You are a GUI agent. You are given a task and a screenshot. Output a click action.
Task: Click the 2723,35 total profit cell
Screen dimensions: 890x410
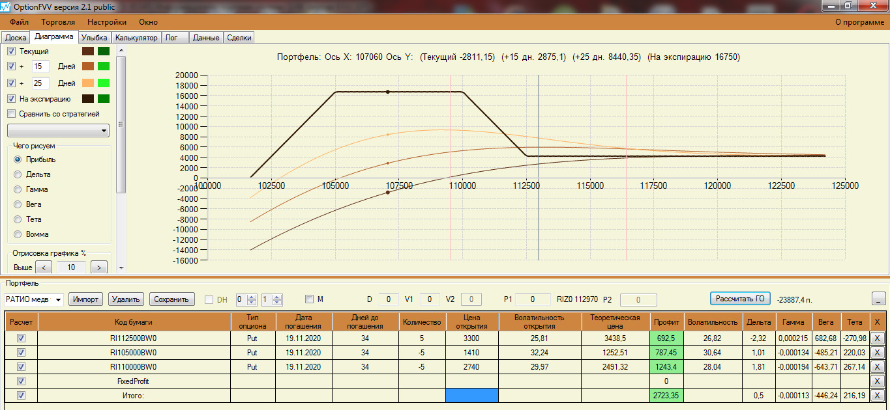point(666,395)
